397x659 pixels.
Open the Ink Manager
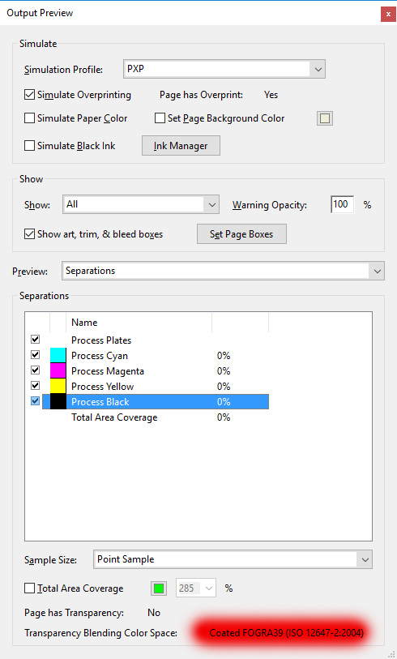pos(181,145)
